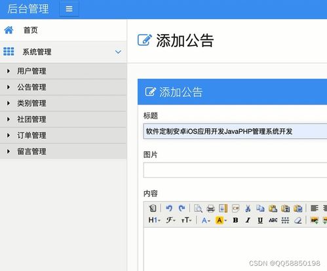Open 留言管理 in the sidebar
This screenshot has height=271, width=327.
(x=63, y=151)
